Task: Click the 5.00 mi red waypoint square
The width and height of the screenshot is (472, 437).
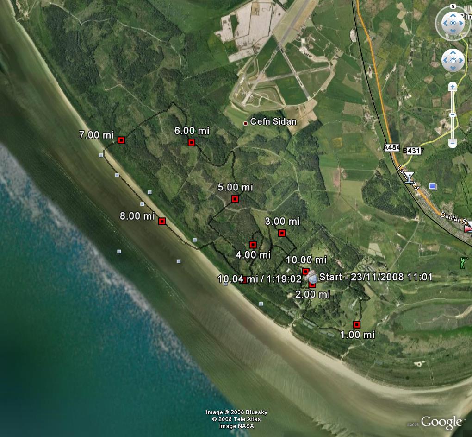Action: click(x=235, y=199)
